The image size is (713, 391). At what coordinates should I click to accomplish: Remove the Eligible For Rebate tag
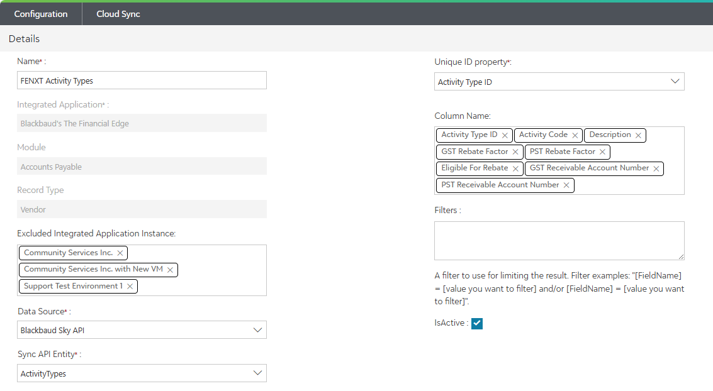(x=515, y=168)
